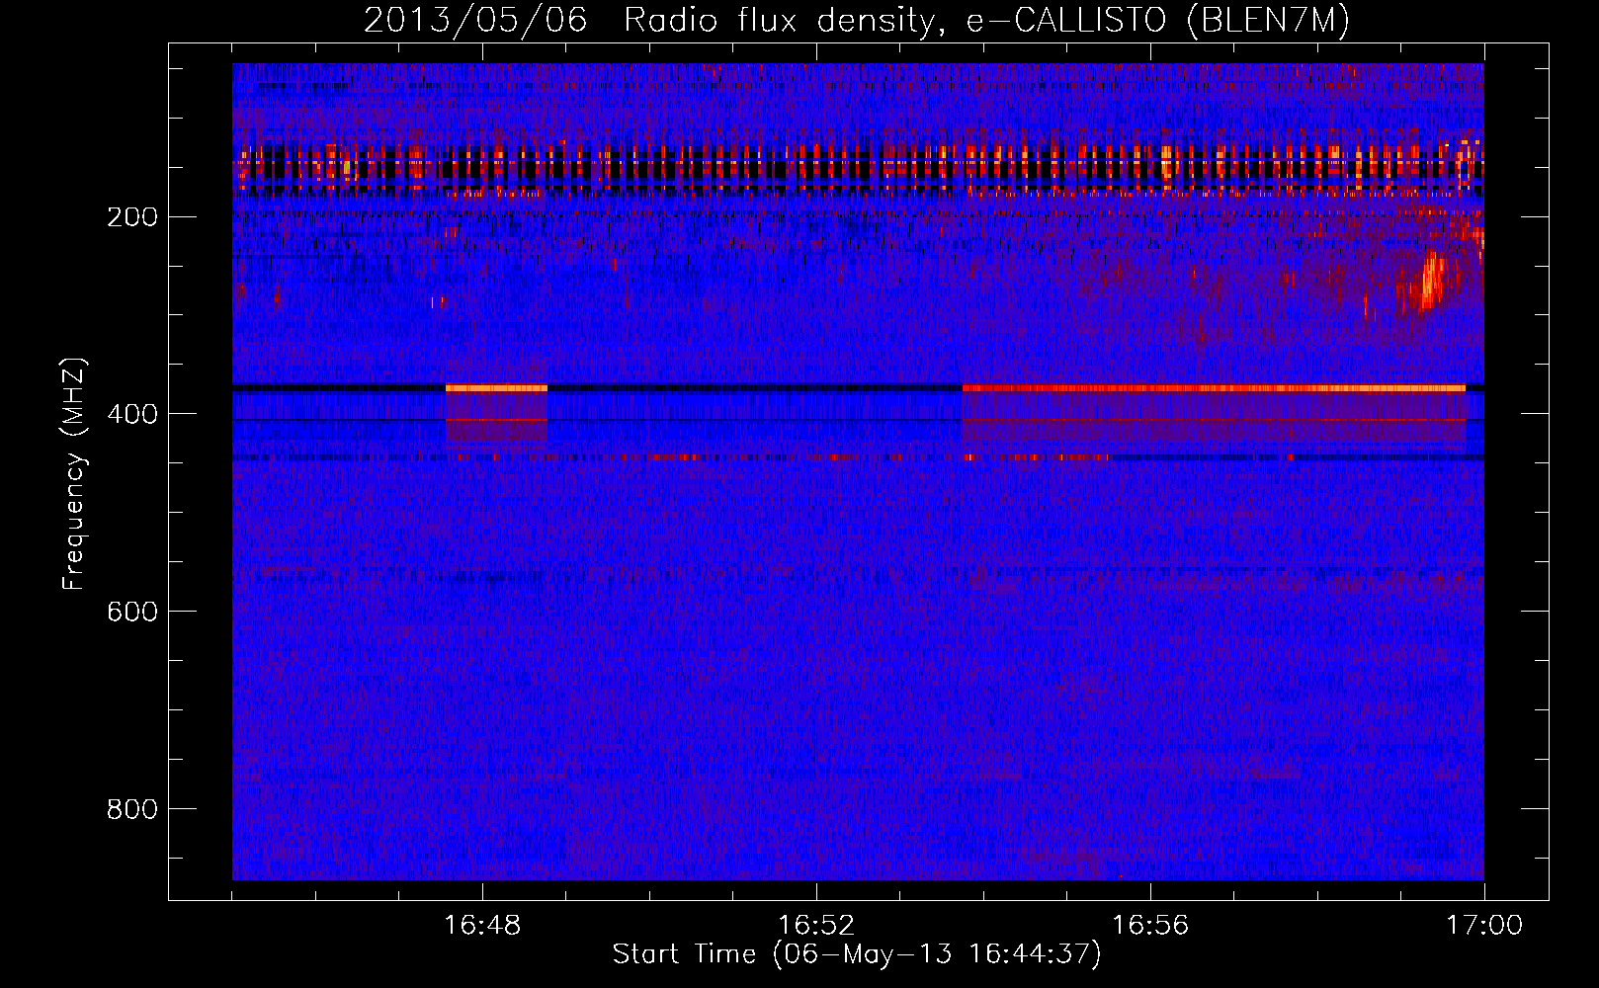Select the 'Frequency (MHZ)' y-axis label

(73, 474)
